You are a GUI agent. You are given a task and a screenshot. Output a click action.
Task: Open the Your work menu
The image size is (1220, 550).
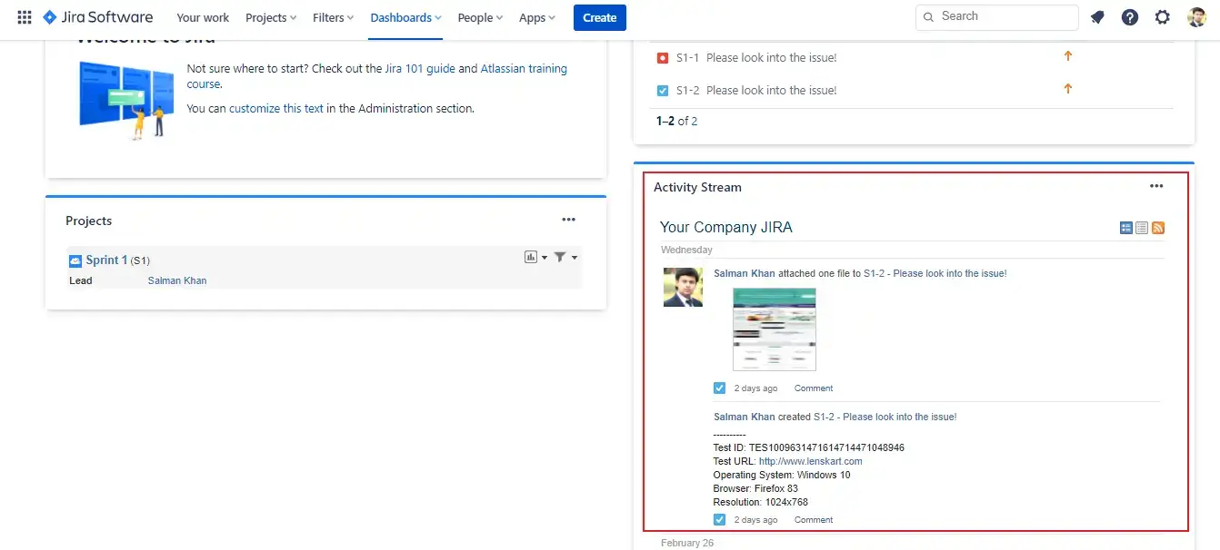pos(203,17)
